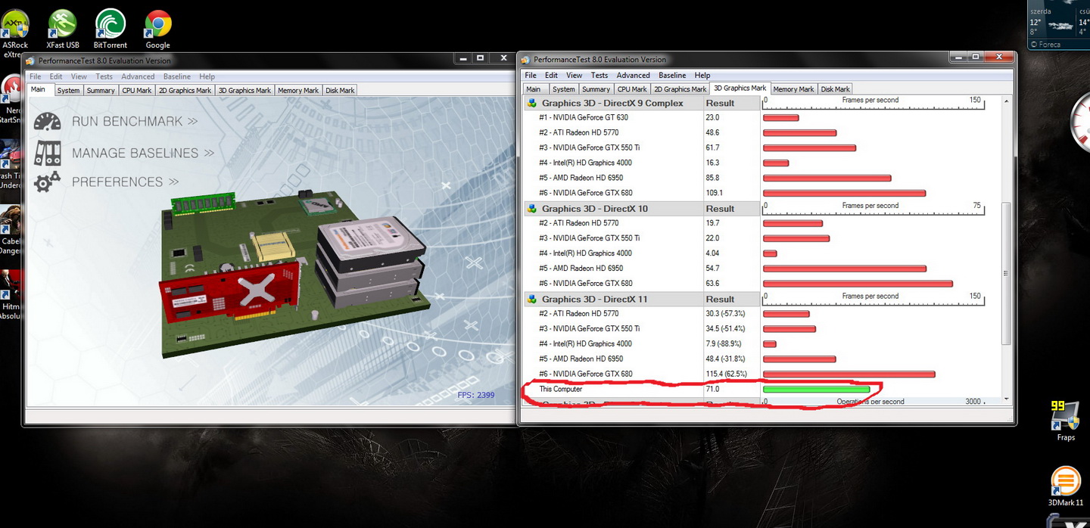Open View menu in left PerformanceTest window

(79, 76)
